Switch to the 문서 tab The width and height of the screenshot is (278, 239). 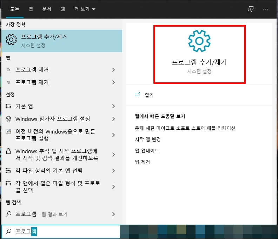coord(47,9)
